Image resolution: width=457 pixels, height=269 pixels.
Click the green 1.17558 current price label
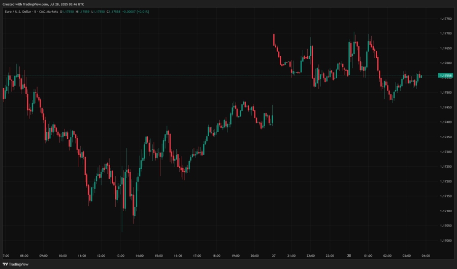(x=445, y=75)
